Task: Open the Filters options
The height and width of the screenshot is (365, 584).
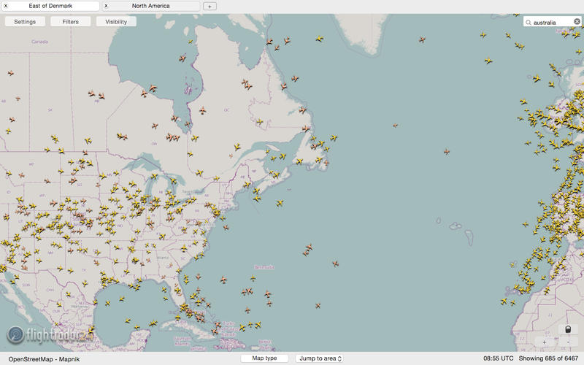Action: point(71,22)
